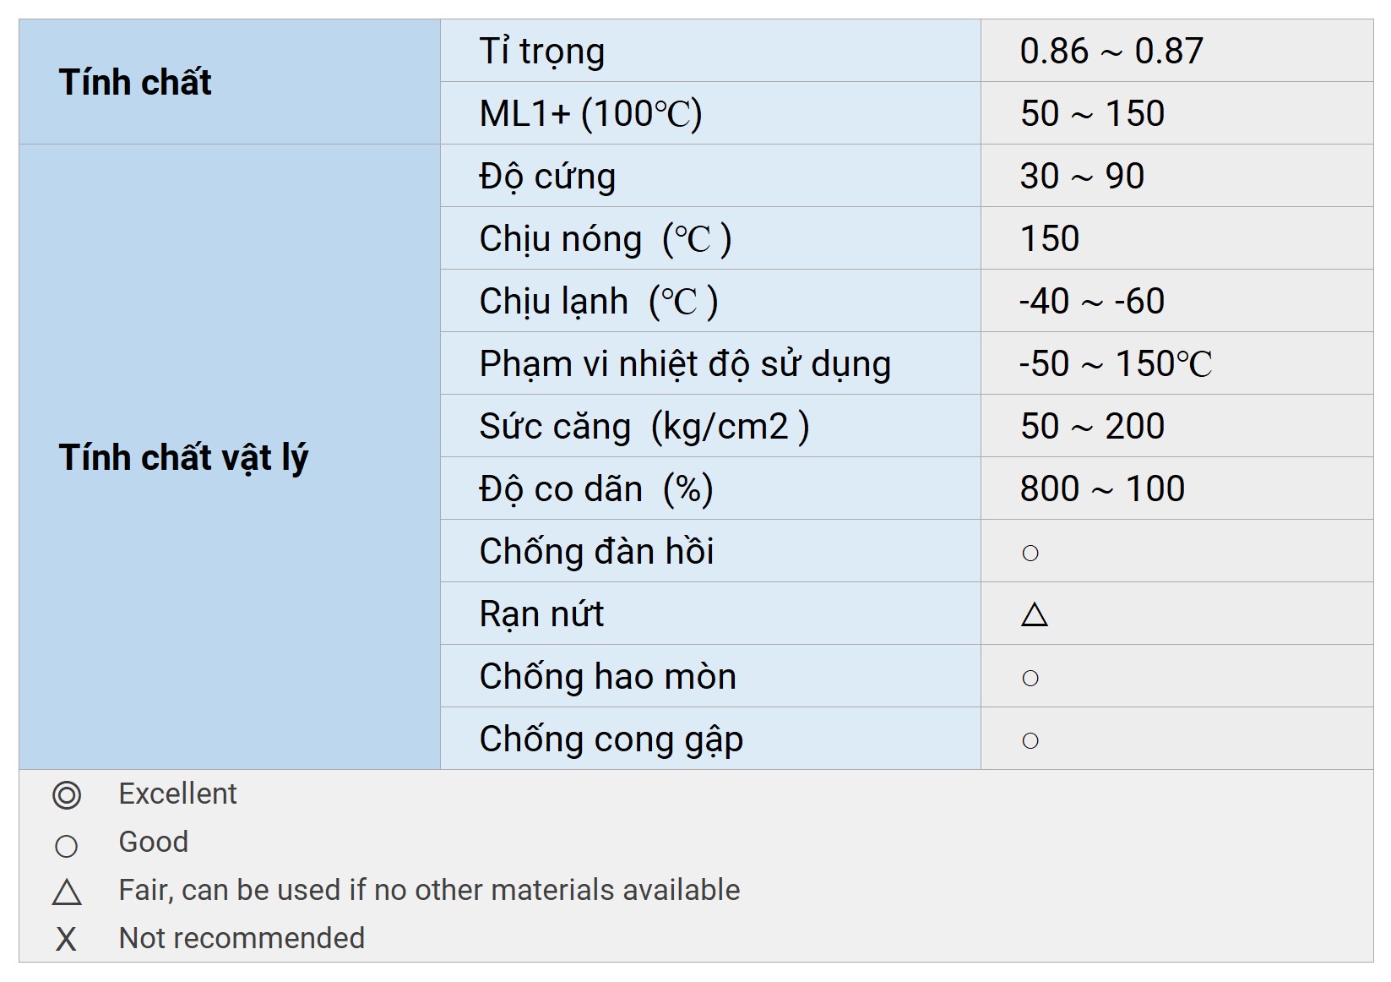Click the Chịu lạnh value -40 ~ -60

coord(1091,302)
